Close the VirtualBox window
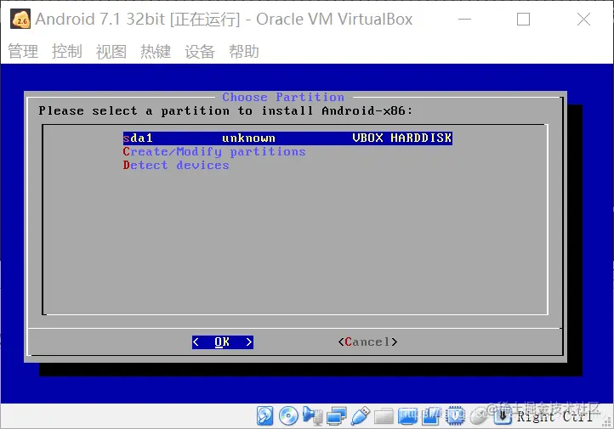 [x=583, y=20]
